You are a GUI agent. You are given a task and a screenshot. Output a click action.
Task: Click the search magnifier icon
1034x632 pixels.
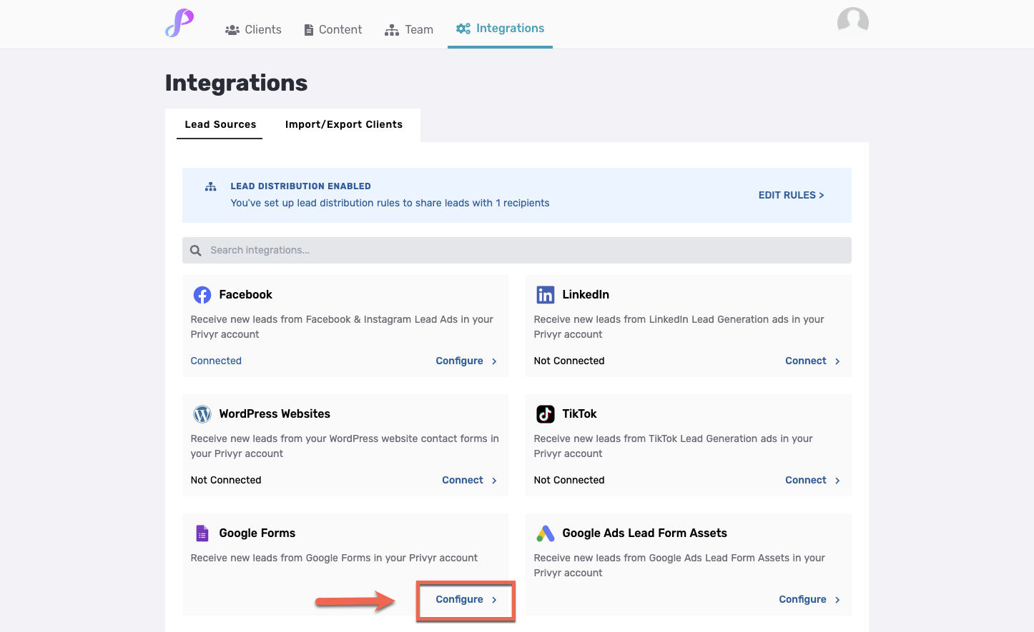click(195, 250)
